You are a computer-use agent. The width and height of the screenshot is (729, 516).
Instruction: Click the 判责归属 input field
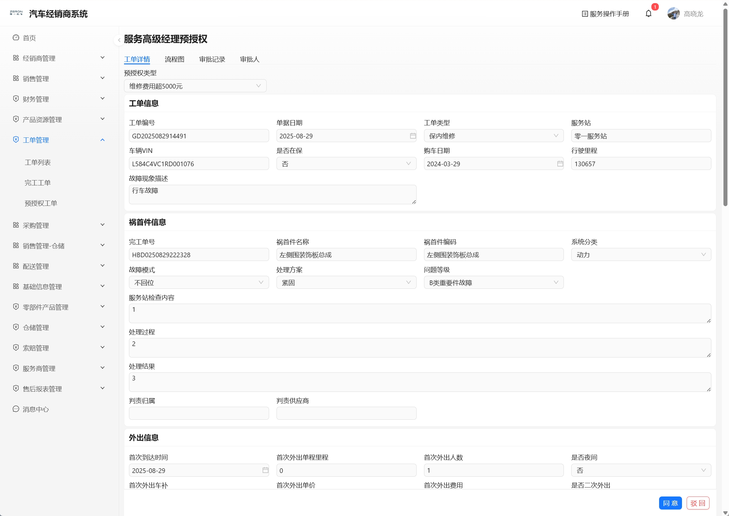point(199,414)
